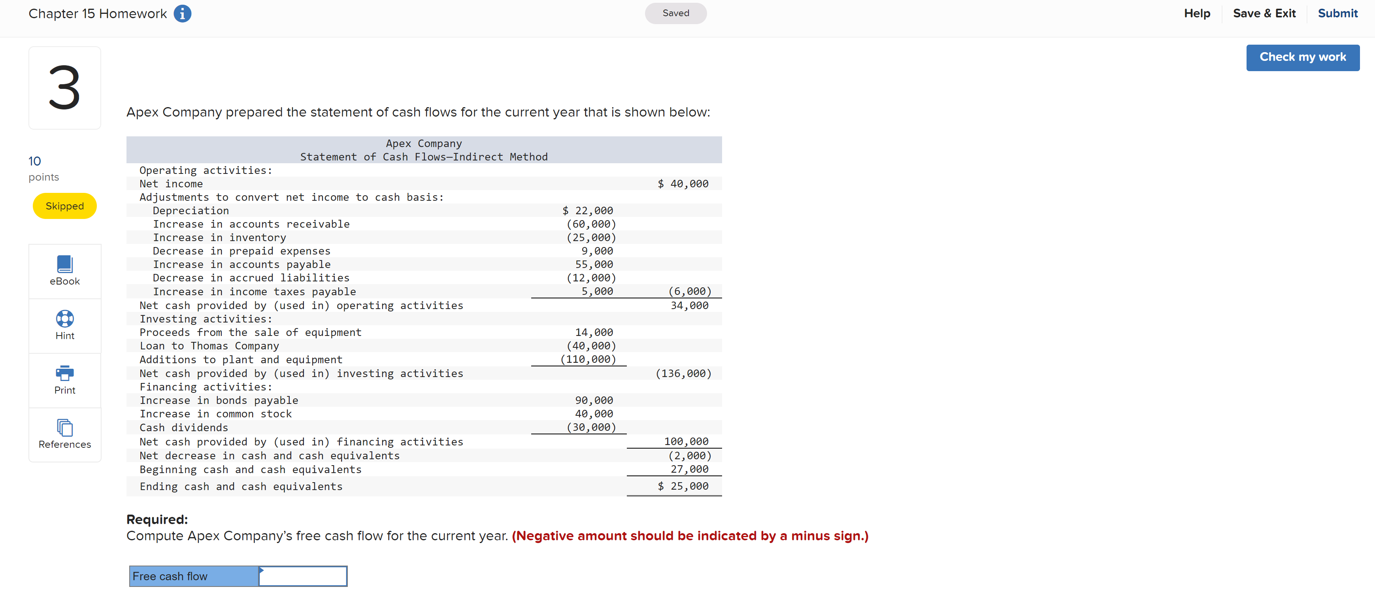Click the Check my work button
The width and height of the screenshot is (1375, 613).
tap(1302, 57)
